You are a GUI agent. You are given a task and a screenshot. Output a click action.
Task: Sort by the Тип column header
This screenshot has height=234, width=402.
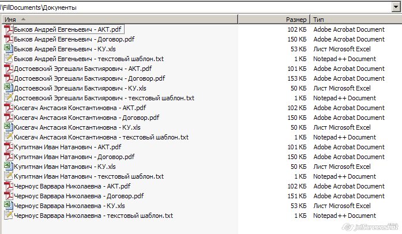(x=356, y=20)
